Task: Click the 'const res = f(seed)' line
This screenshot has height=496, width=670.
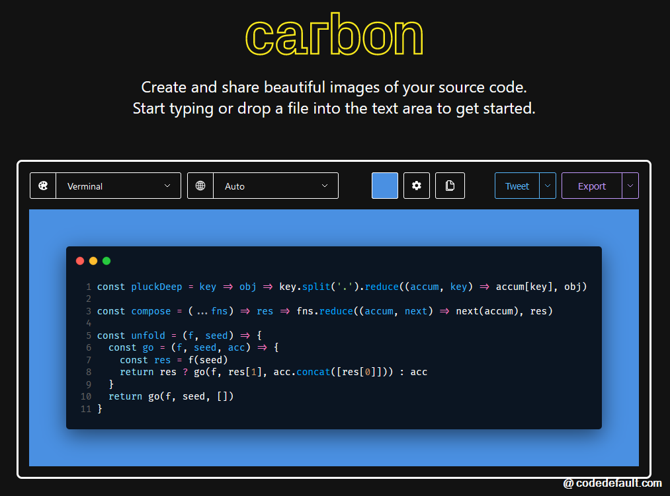Action: point(173,360)
